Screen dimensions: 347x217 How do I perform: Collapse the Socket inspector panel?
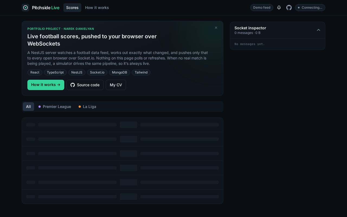pyautogui.click(x=319, y=30)
